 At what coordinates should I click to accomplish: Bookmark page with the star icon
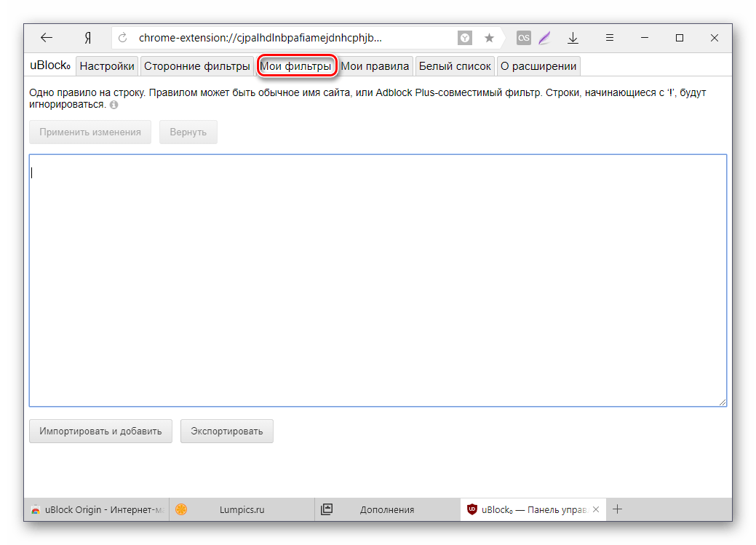point(489,38)
